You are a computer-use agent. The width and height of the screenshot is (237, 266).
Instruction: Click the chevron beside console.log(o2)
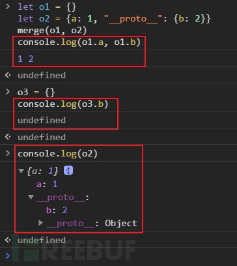[8, 153]
